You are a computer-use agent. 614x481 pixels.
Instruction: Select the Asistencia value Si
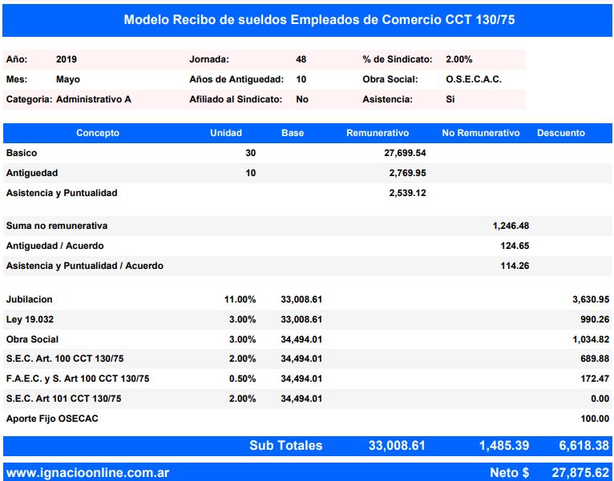pos(450,99)
